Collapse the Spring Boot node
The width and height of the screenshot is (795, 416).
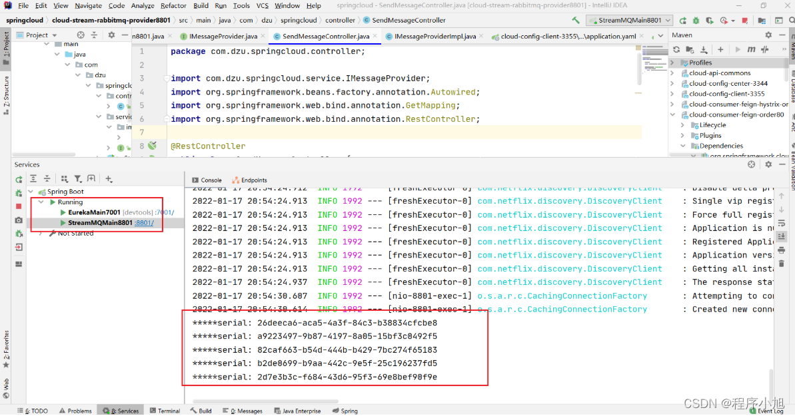click(31, 192)
